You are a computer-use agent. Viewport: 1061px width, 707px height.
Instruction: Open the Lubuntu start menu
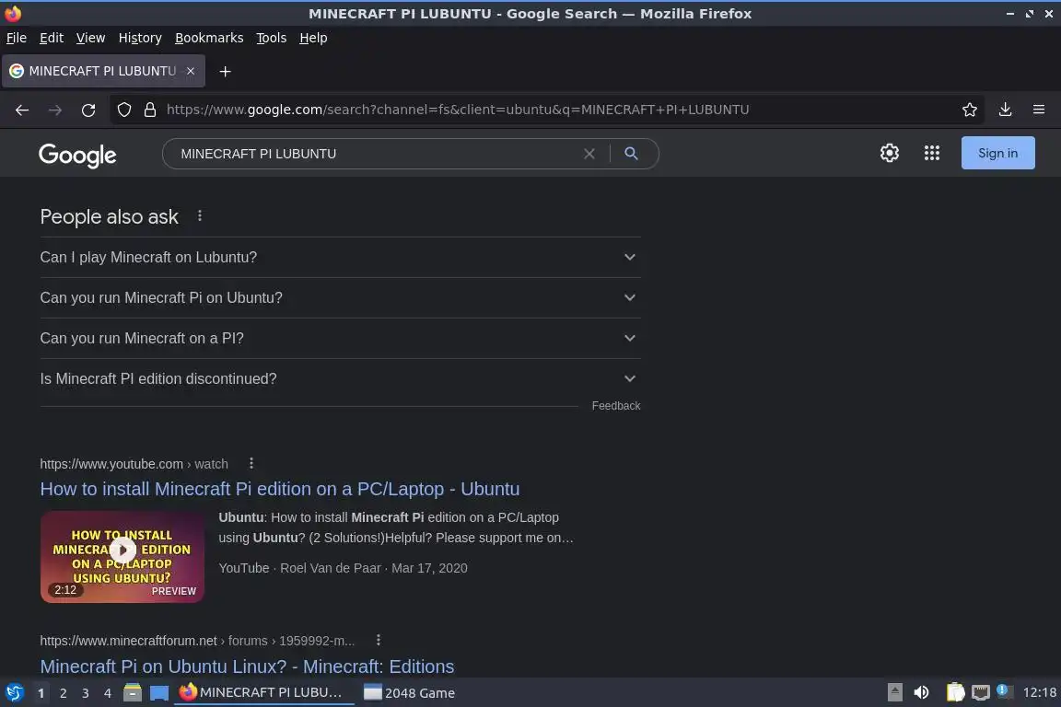point(14,693)
